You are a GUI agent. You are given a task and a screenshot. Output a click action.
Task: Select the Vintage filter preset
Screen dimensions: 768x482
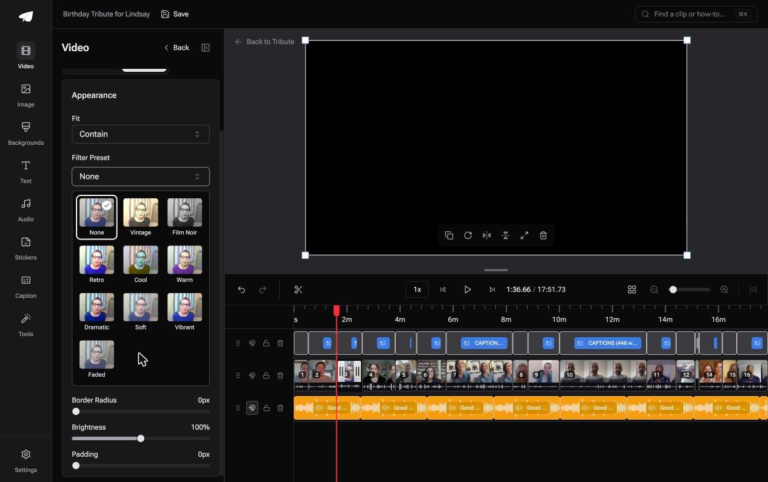pos(141,217)
